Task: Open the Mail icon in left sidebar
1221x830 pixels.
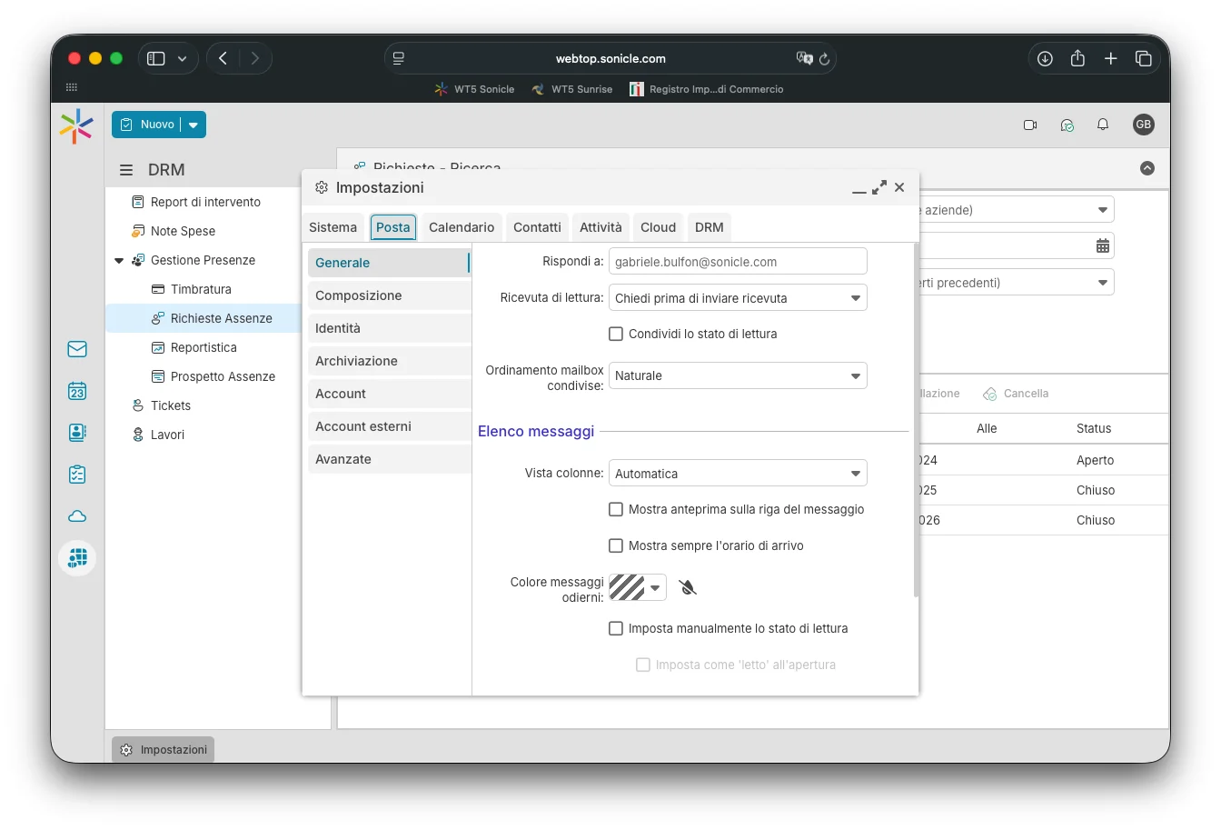Action: pos(77,349)
